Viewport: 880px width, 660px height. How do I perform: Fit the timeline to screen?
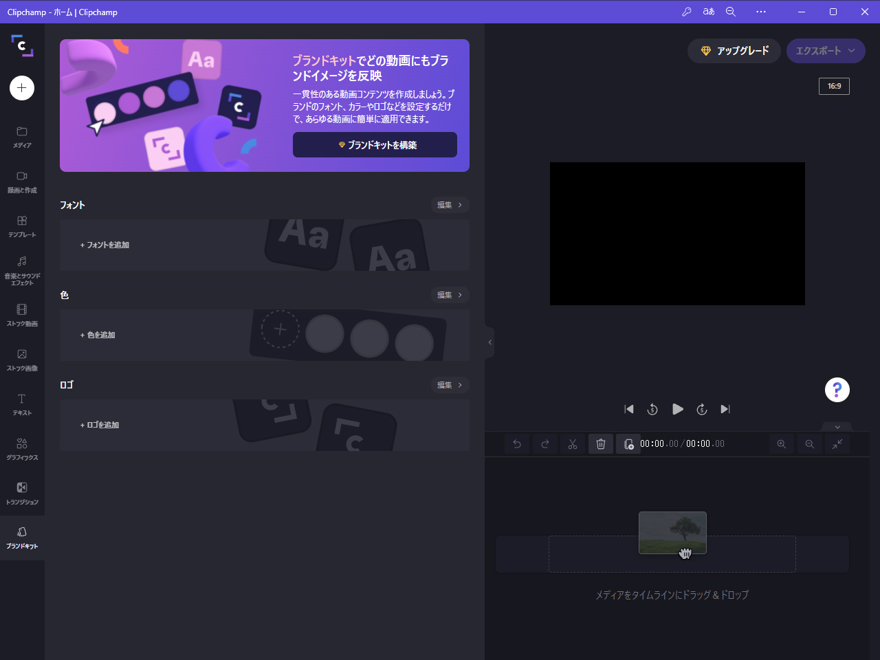coord(837,444)
